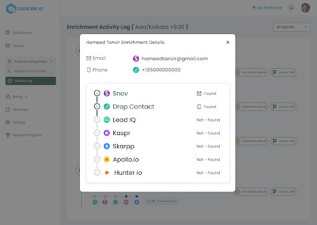Image resolution: width=317 pixels, height=225 pixels.
Task: Click the Hunter io provider name
Action: coord(128,172)
